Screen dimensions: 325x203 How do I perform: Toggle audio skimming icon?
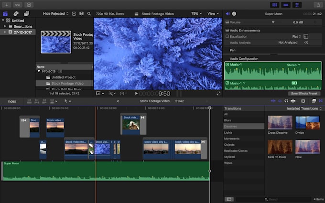(280, 101)
